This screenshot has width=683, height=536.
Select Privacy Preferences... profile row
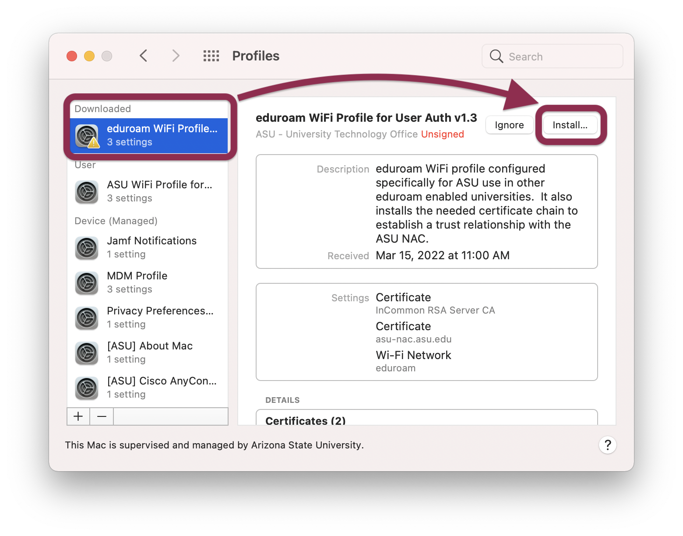148,317
